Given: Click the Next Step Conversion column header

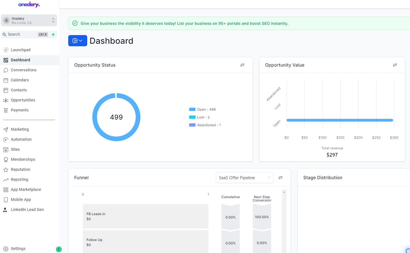Looking at the screenshot, I should (x=262, y=199).
